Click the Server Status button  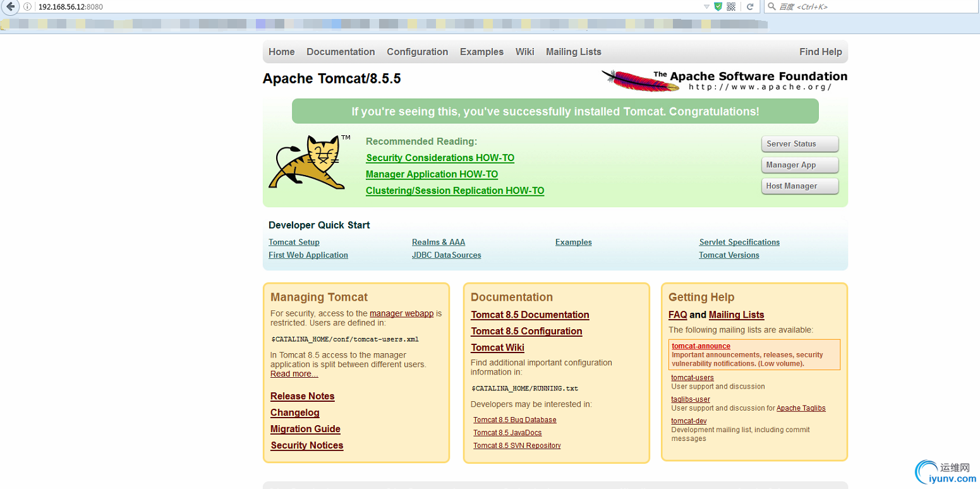point(800,144)
